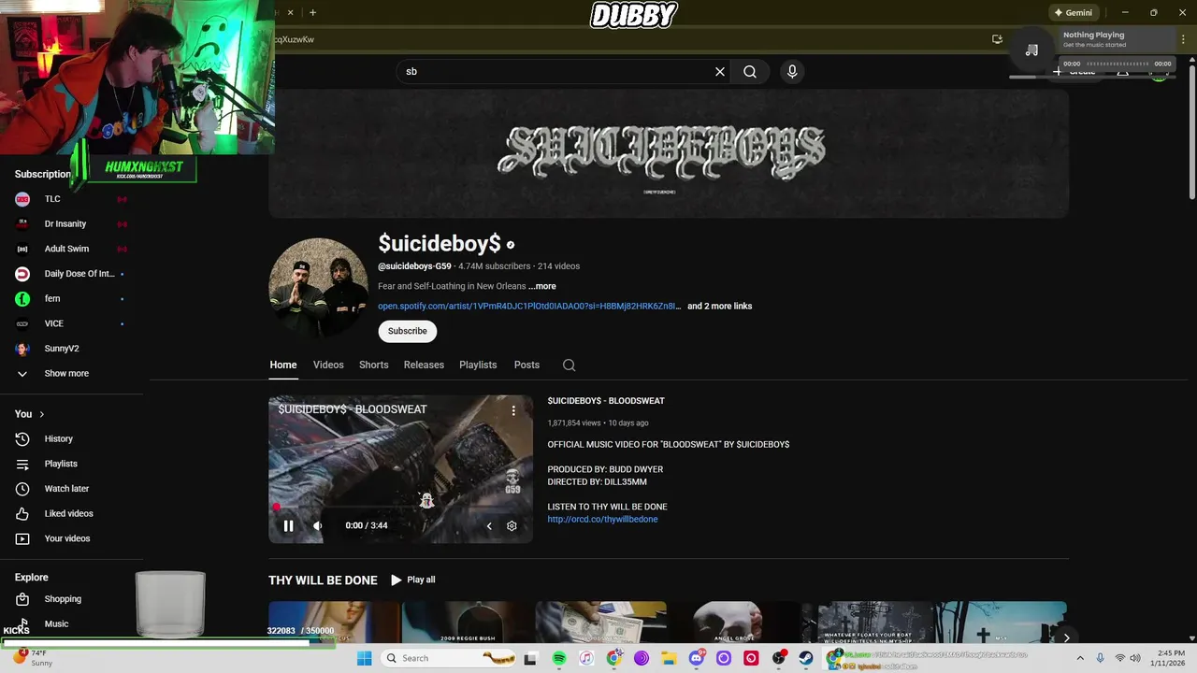Open the three-dot menu on the BLOODSWEAT player

tap(513, 410)
